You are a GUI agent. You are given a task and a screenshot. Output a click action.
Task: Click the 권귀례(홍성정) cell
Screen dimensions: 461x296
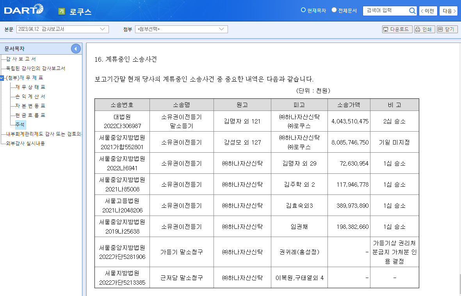point(299,252)
